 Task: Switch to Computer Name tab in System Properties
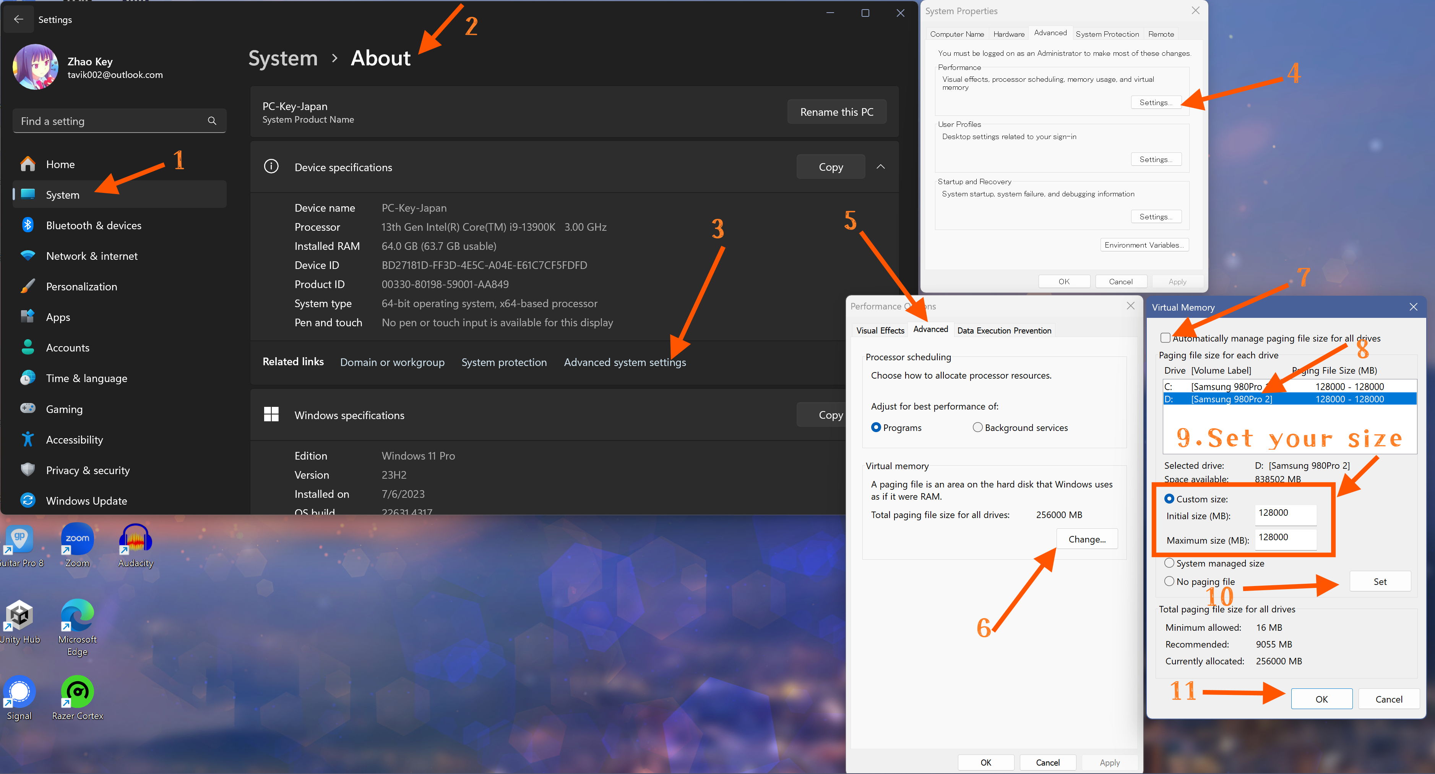click(956, 34)
